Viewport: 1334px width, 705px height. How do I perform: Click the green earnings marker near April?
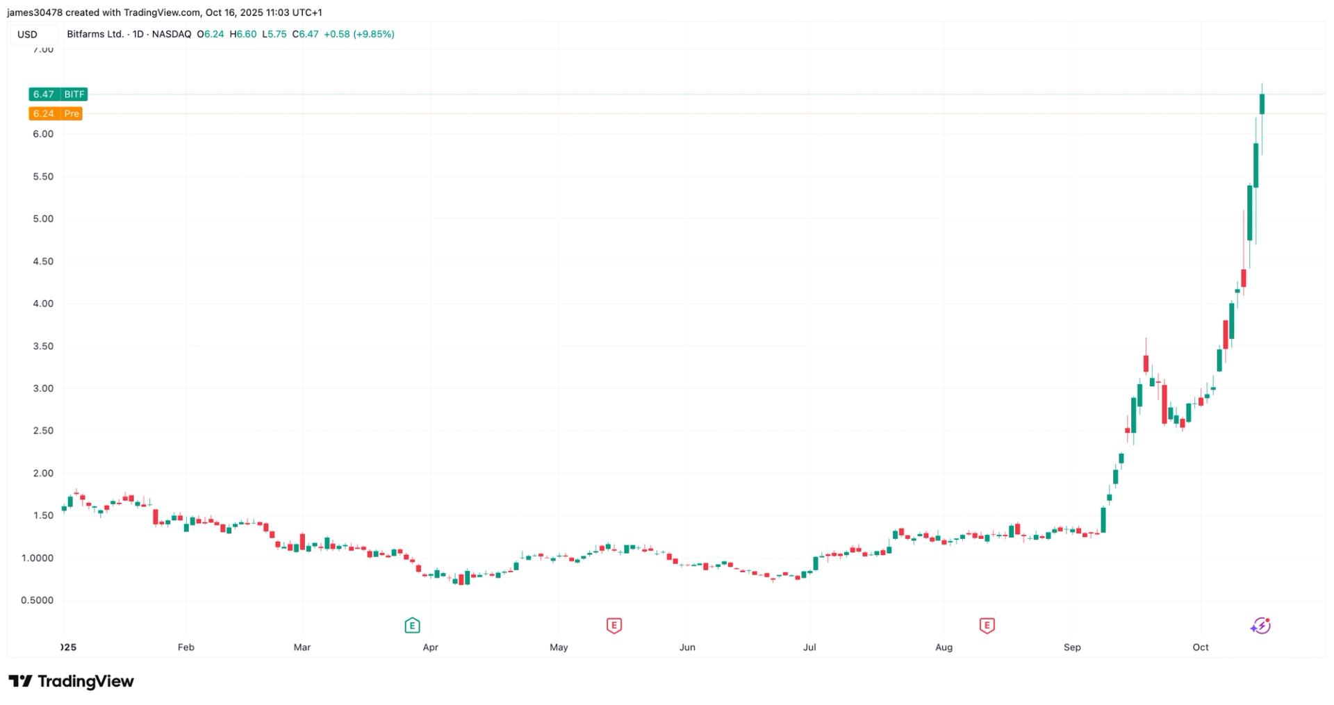click(x=412, y=626)
